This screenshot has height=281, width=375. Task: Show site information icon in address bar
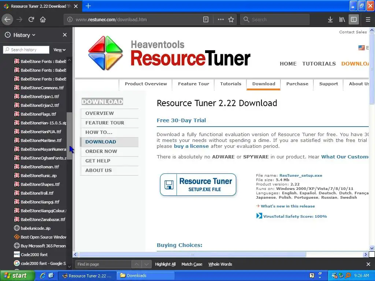pyautogui.click(x=70, y=19)
